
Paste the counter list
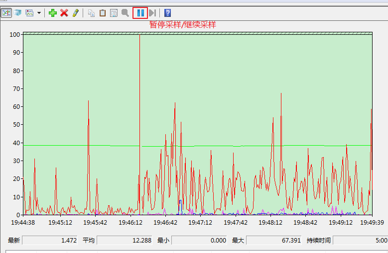pos(103,13)
